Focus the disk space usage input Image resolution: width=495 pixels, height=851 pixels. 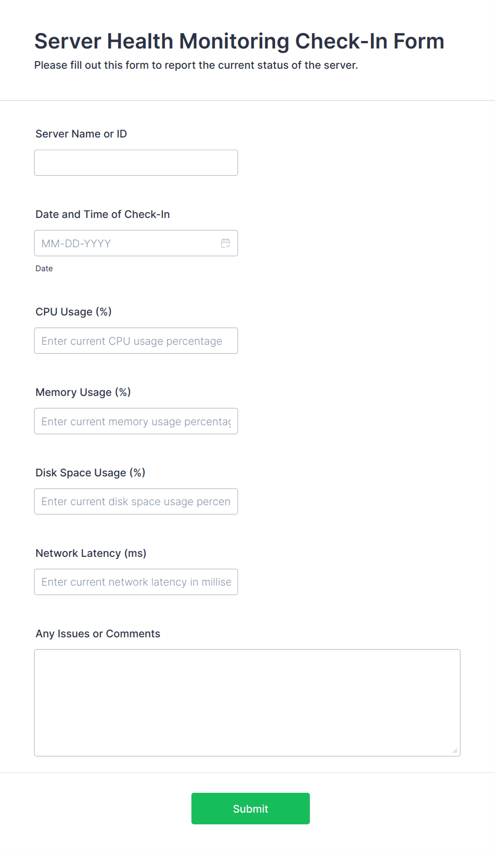point(136,501)
